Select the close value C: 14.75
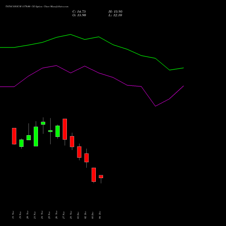The image size is (226, 226). (x=79, y=12)
